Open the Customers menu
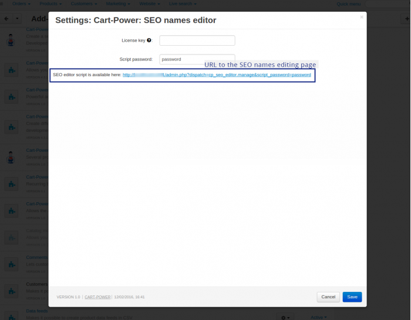This screenshot has height=320, width=411. coord(84,4)
